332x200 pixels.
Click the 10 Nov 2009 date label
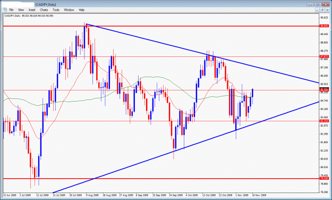(x=259, y=195)
